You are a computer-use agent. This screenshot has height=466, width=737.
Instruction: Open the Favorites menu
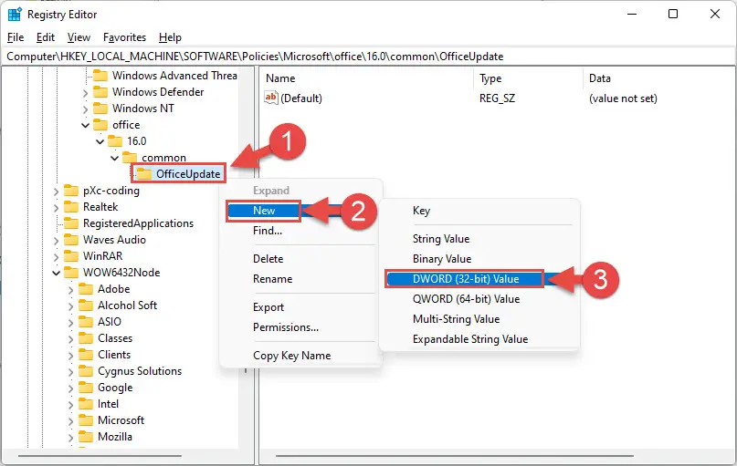click(x=124, y=37)
